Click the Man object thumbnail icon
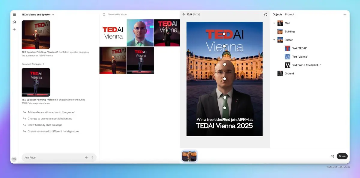Screen dimensions: 360x178 (280, 23)
